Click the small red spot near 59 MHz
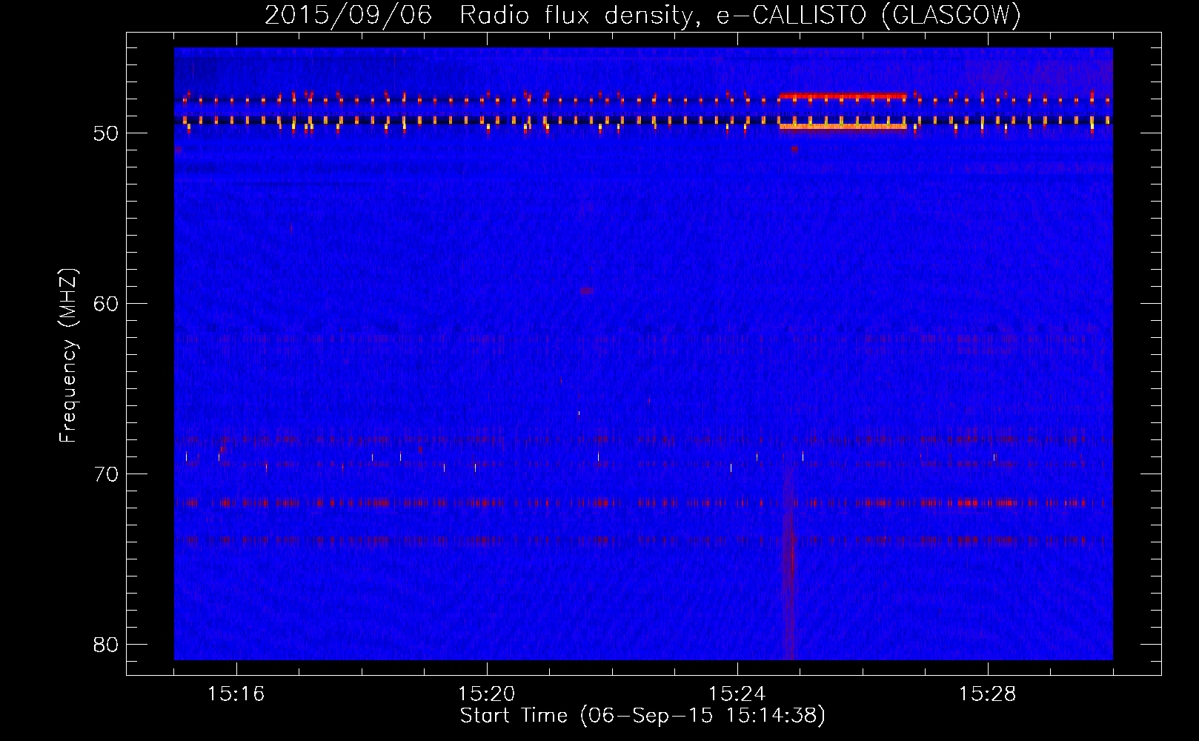The width and height of the screenshot is (1199, 741). 587,291
